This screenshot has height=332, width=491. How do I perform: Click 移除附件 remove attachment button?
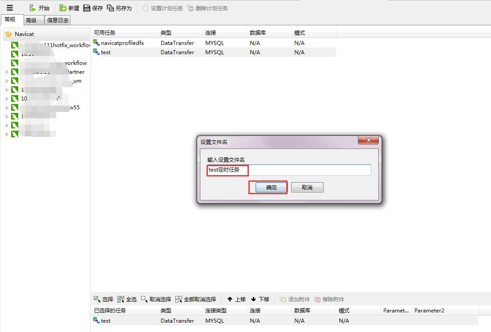329,299
